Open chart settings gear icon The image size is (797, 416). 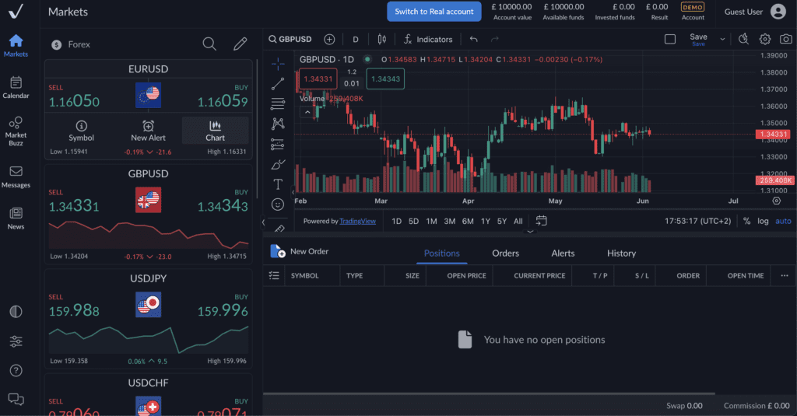[765, 39]
